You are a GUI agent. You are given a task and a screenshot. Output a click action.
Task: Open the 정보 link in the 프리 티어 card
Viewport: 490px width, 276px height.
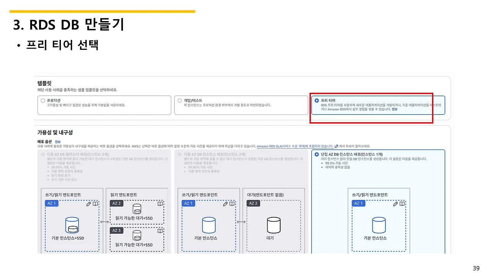coord(394,109)
